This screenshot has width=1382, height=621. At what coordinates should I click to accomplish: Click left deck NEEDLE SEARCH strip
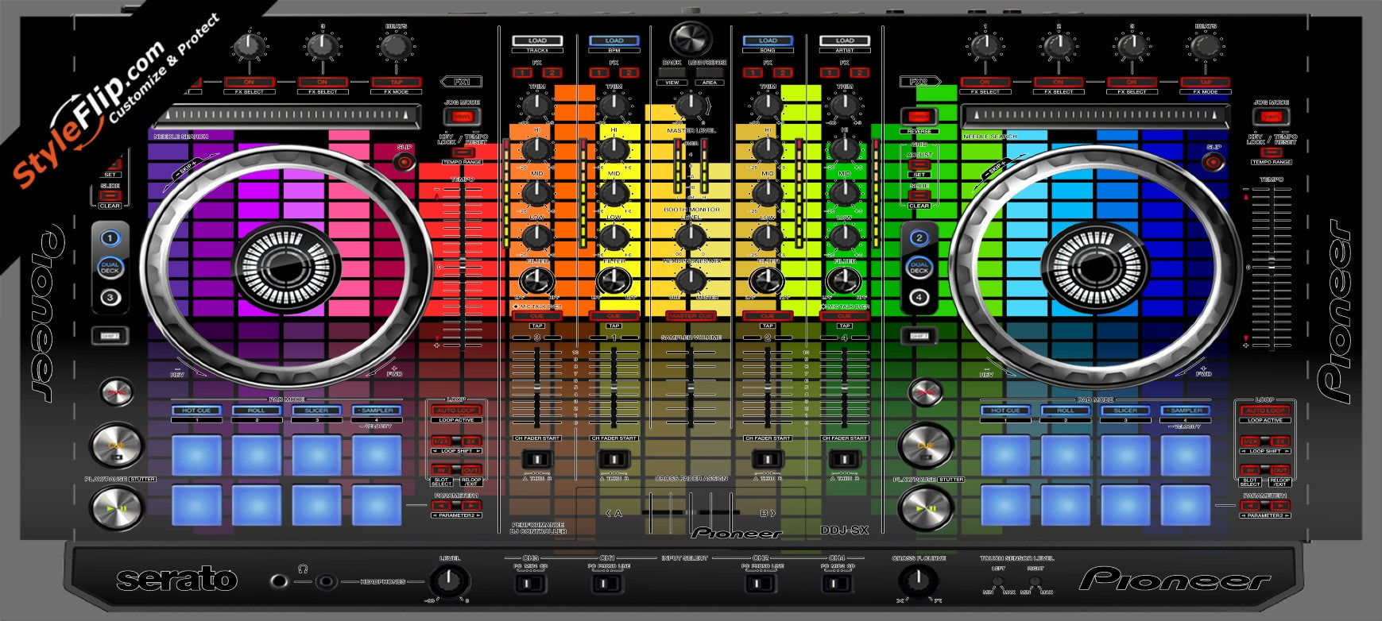click(285, 118)
